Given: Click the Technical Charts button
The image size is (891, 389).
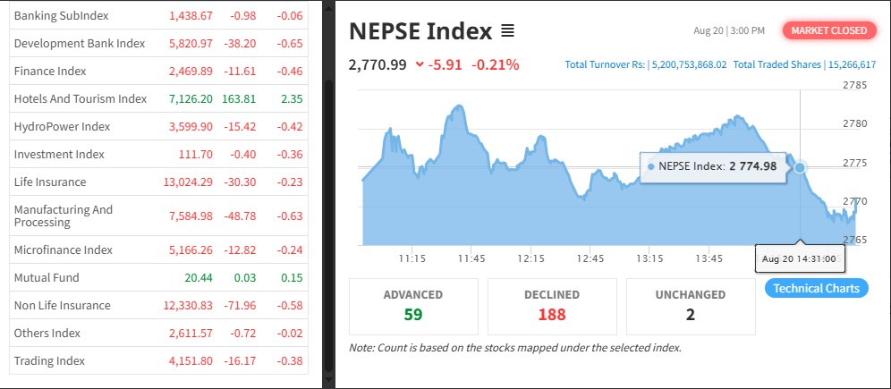Looking at the screenshot, I should point(816,288).
